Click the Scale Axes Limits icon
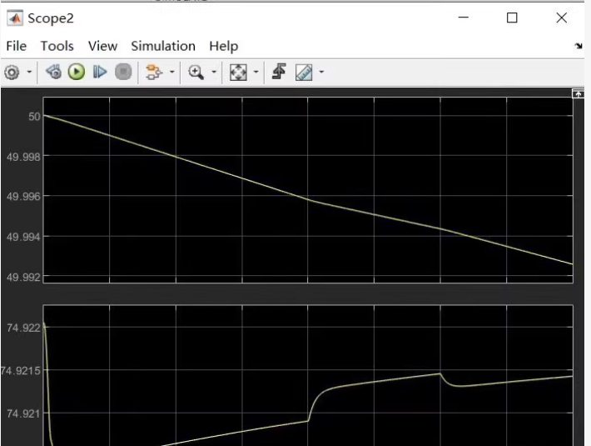This screenshot has width=591, height=446. [238, 72]
